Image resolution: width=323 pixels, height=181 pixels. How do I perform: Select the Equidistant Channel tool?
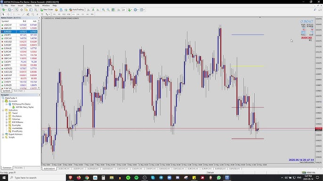(x=28, y=14)
